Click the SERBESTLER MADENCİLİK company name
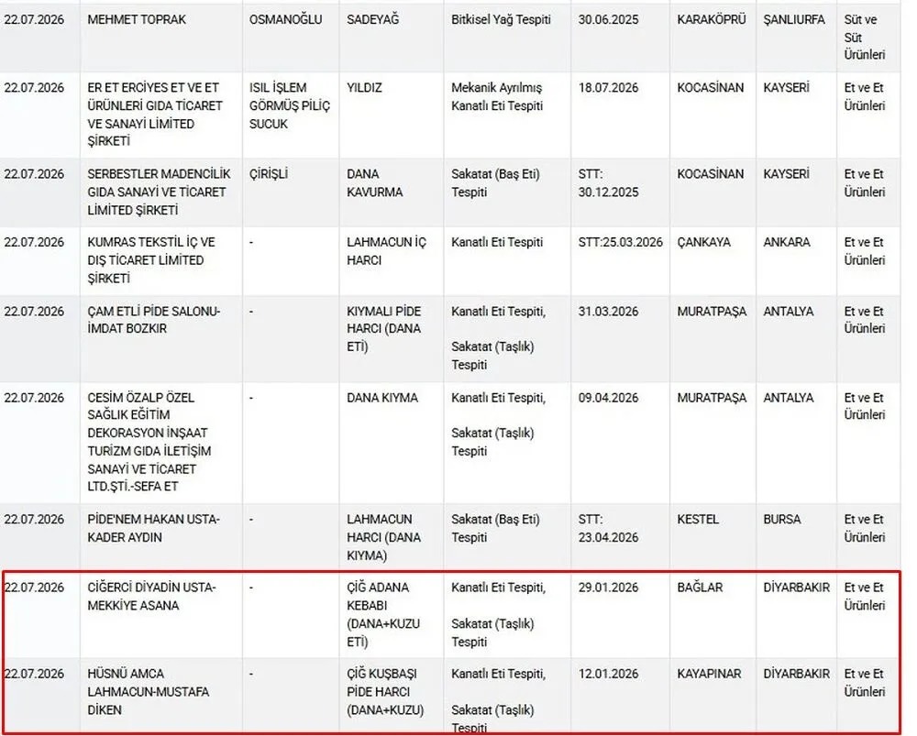This screenshot has height=736, width=917. point(159,192)
